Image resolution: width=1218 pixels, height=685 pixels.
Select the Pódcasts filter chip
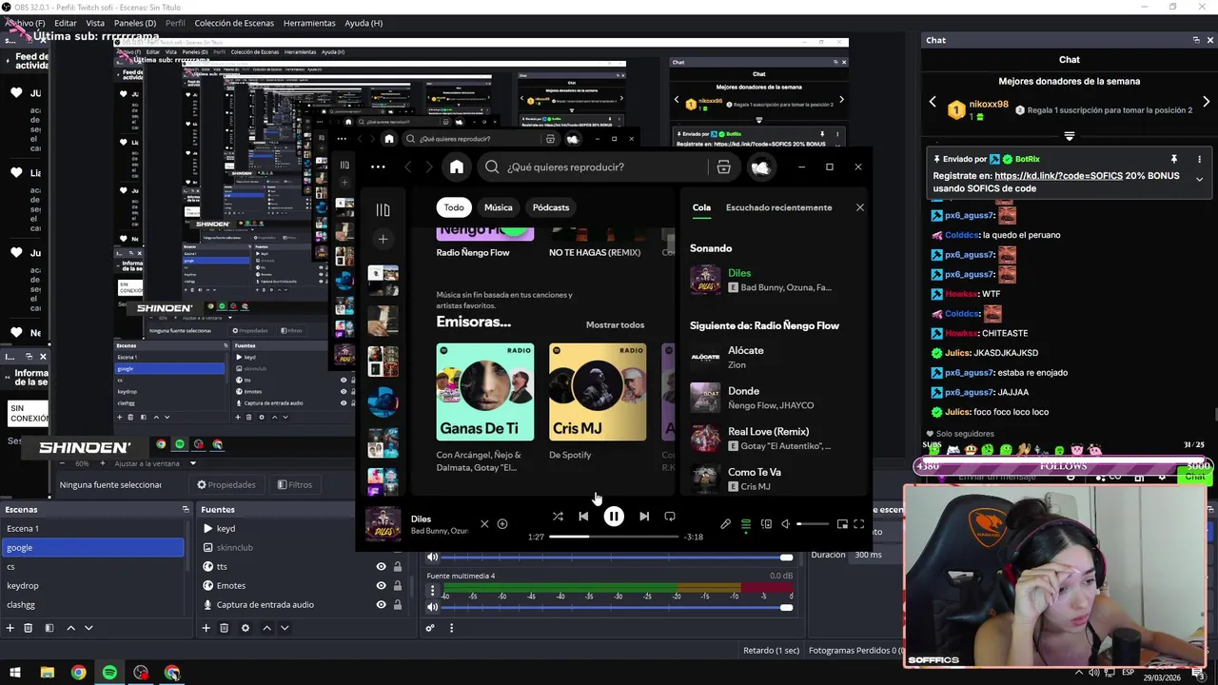(x=551, y=207)
